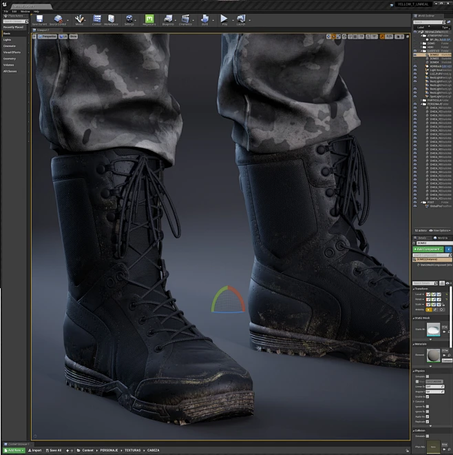Set Mobility to Movable
This screenshot has width=453, height=455.
coord(441,310)
